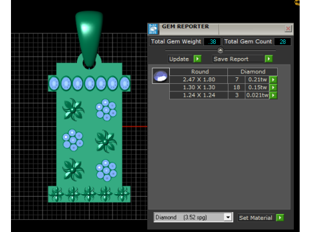The image size is (310, 232).
Task: Click the Total Gem Weight value .38
Action: 212,42
